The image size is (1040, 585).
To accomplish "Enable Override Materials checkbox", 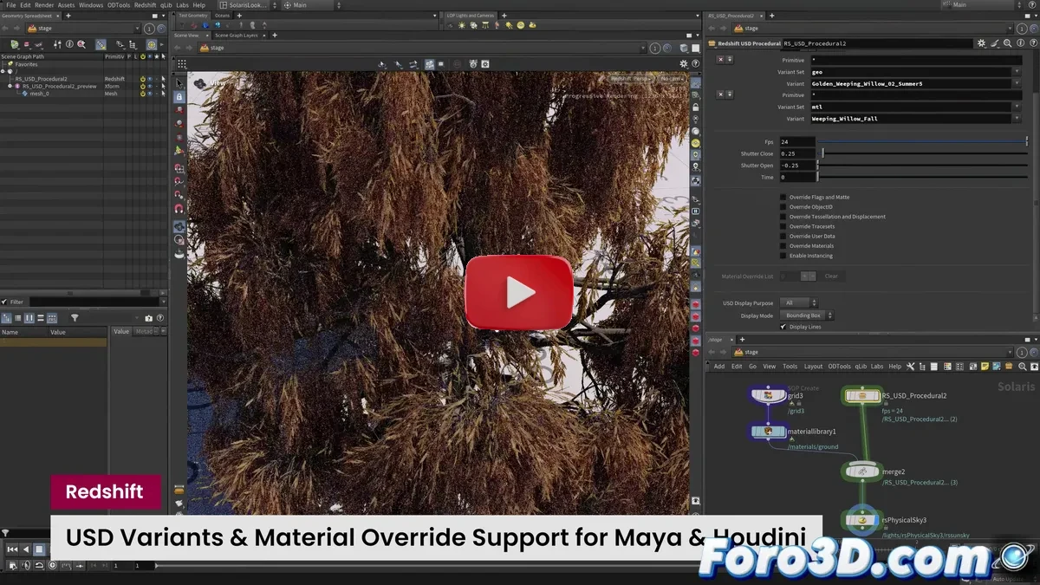I will point(783,246).
